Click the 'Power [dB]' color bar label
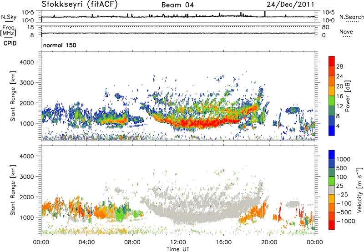This screenshot has width=364, height=252. [x=347, y=96]
